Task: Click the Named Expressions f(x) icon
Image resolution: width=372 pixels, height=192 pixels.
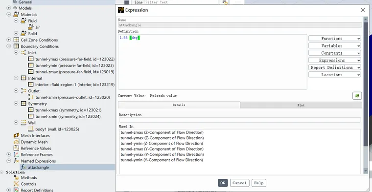Action: point(16,161)
